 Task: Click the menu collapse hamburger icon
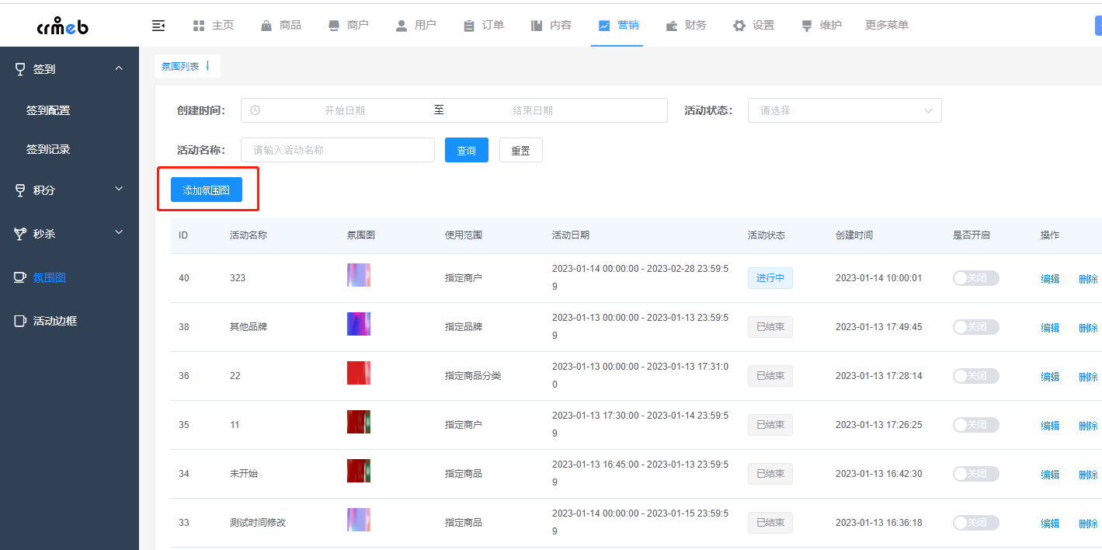pyautogui.click(x=158, y=26)
